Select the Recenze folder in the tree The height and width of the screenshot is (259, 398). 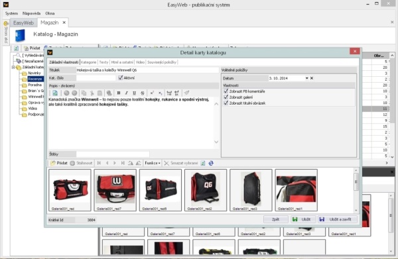[x=35, y=79]
